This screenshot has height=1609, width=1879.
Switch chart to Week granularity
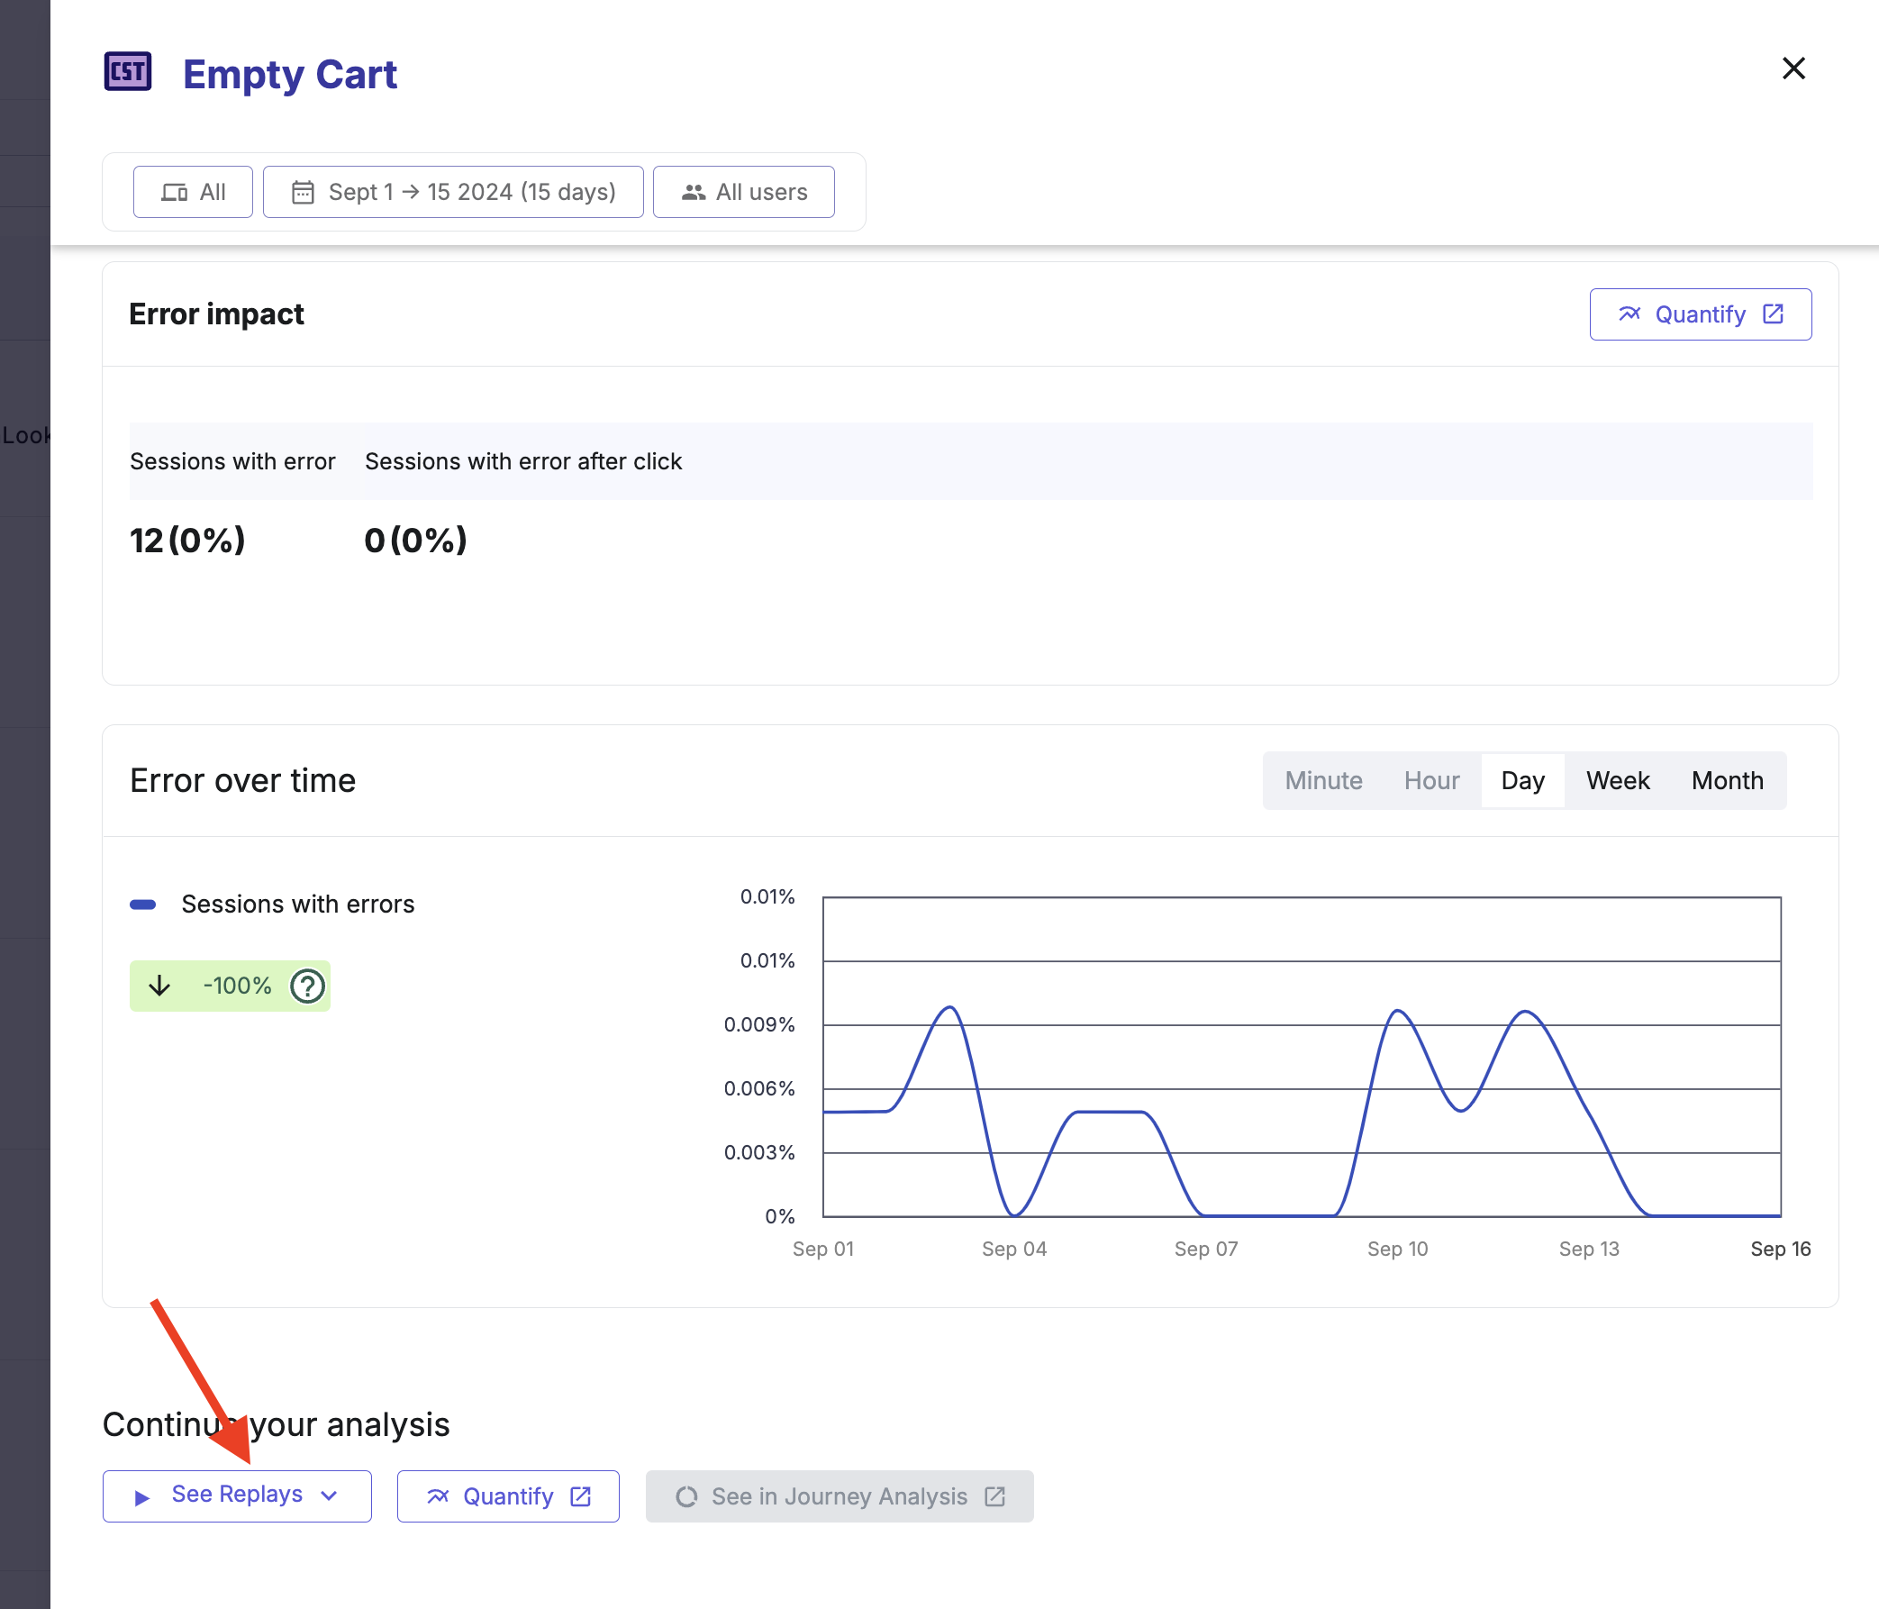(1618, 781)
